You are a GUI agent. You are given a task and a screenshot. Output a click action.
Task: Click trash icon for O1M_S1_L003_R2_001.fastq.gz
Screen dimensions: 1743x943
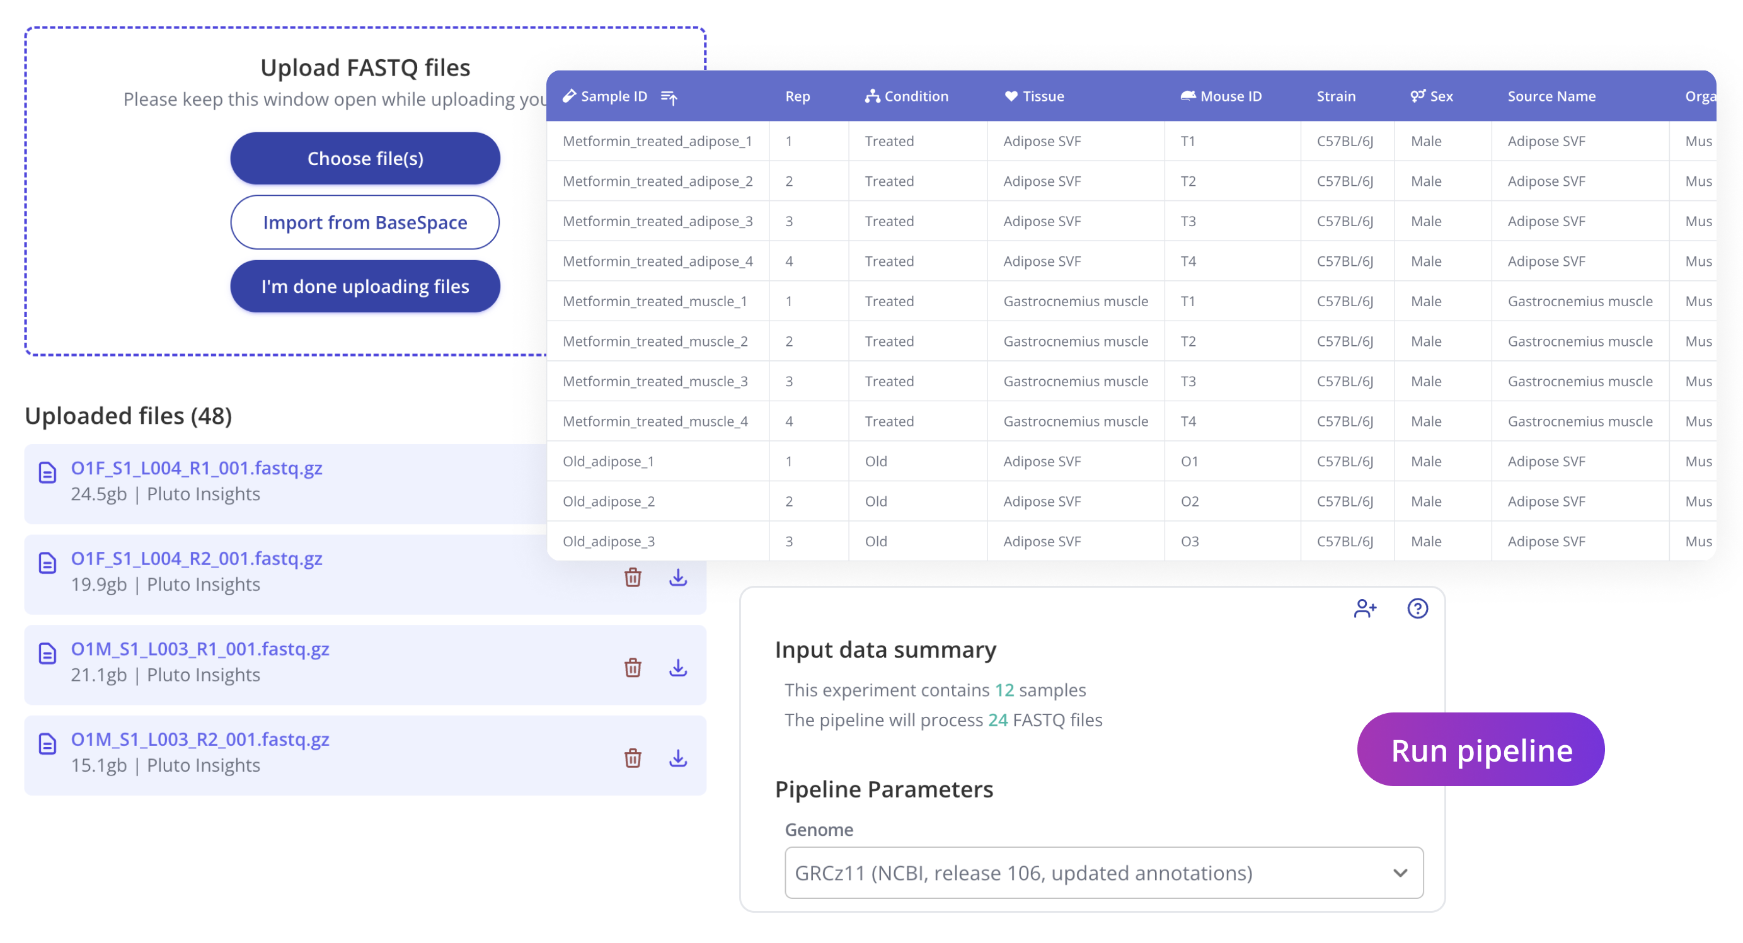[x=632, y=758]
